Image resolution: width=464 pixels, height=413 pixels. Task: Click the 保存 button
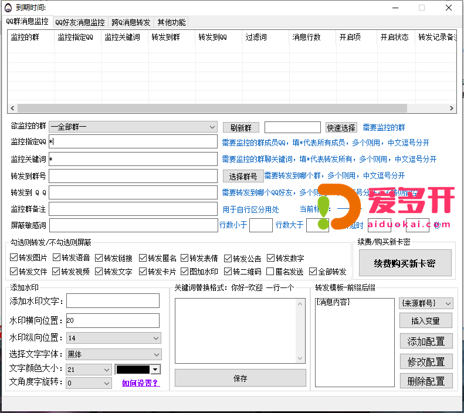(241, 378)
